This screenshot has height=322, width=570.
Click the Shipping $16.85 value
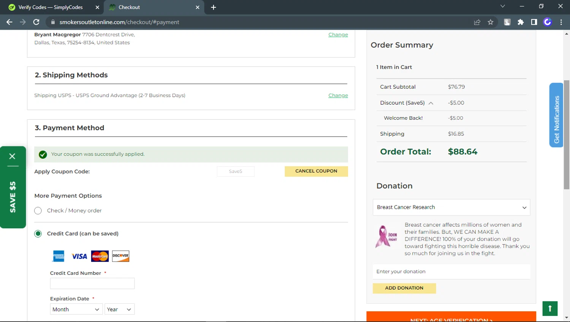click(x=456, y=134)
